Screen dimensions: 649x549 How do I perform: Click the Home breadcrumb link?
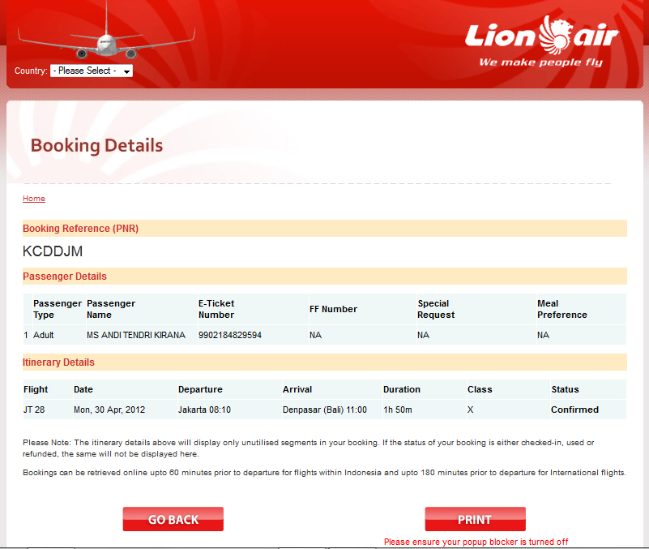pos(34,199)
